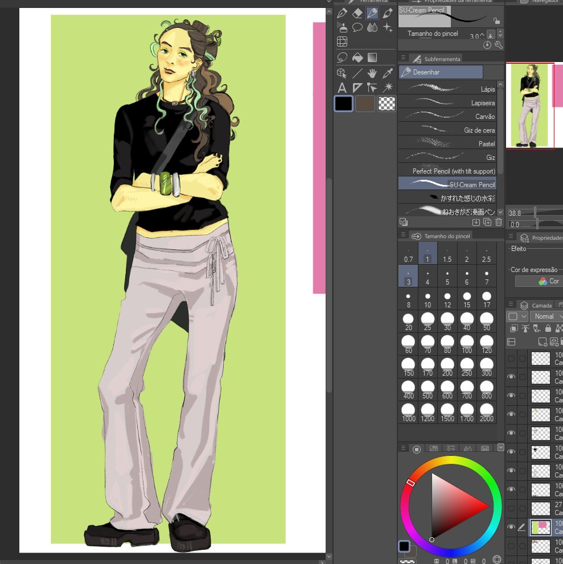
Task: Set brush size preset to 10
Action: [428, 300]
